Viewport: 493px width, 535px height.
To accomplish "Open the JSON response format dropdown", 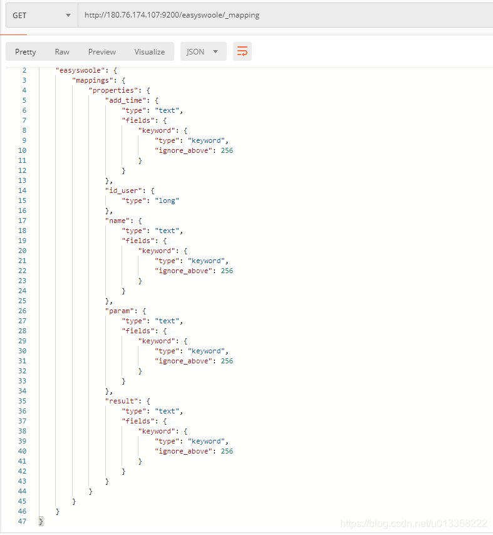I will click(203, 51).
